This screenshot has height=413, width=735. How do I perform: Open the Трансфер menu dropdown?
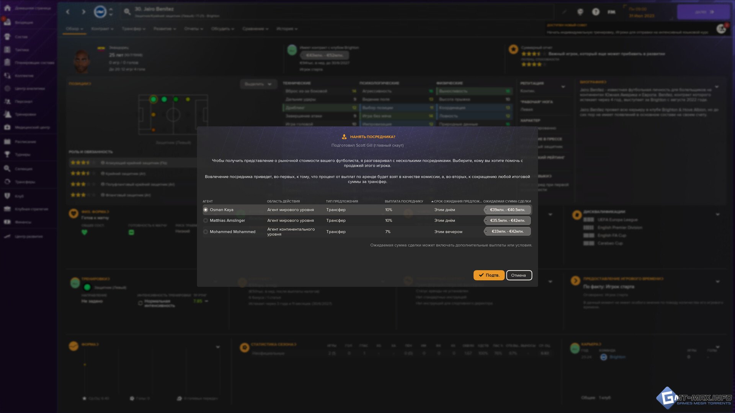133,29
